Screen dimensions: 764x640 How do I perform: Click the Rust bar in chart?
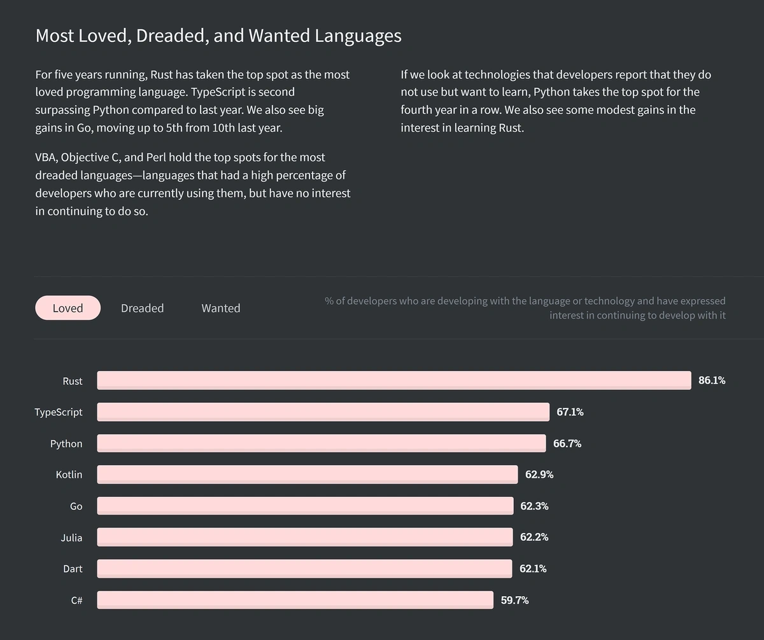point(394,380)
